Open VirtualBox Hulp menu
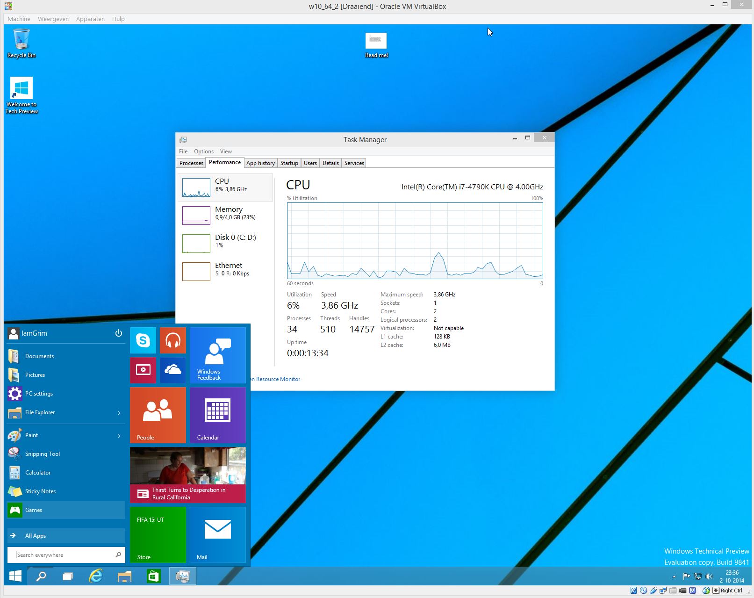The width and height of the screenshot is (754, 598). pos(118,19)
